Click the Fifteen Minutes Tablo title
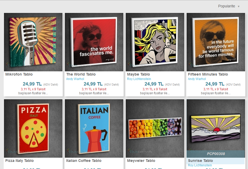Viewport: 248px width, 169px height. pyautogui.click(x=208, y=74)
